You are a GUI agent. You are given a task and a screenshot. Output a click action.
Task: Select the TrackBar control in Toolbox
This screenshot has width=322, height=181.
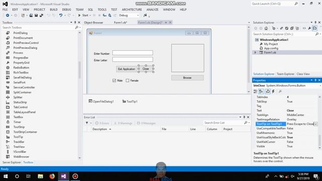pos(19,142)
